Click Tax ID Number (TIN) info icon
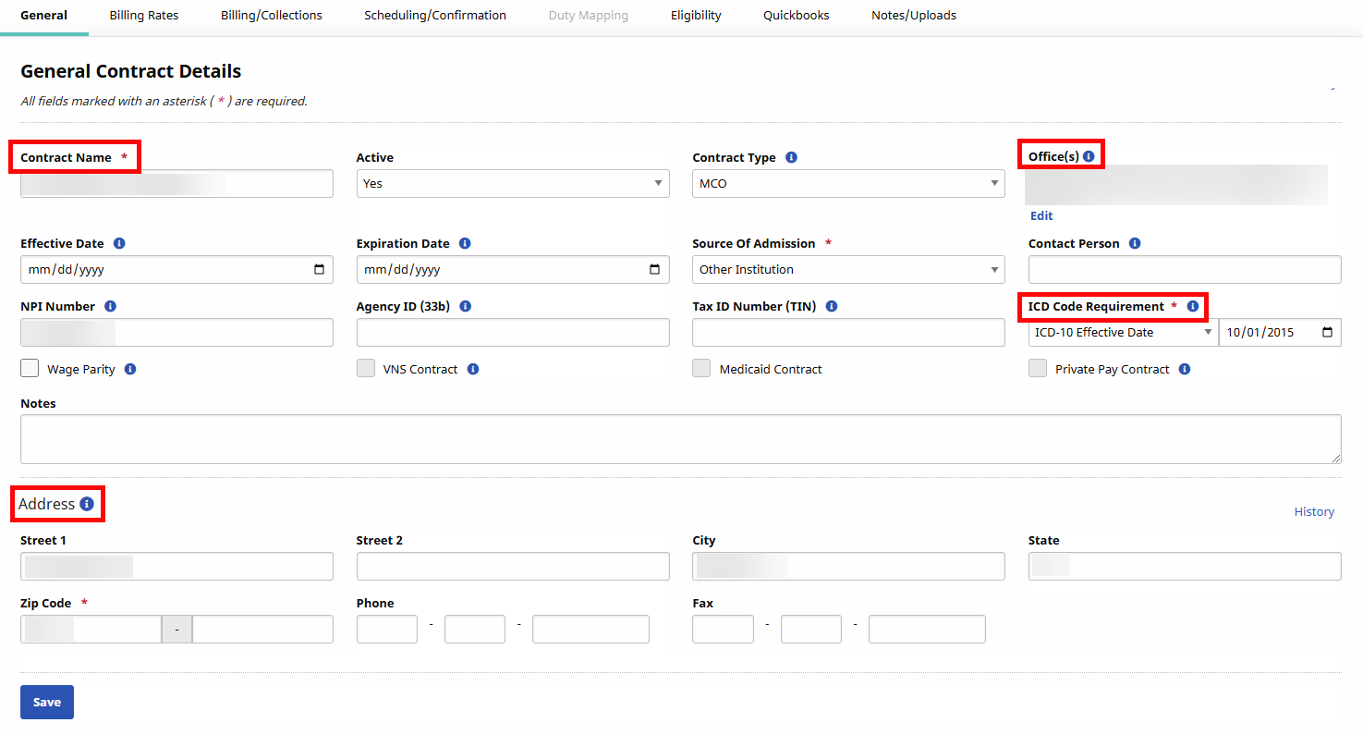The height and width of the screenshot is (735, 1363). click(832, 306)
